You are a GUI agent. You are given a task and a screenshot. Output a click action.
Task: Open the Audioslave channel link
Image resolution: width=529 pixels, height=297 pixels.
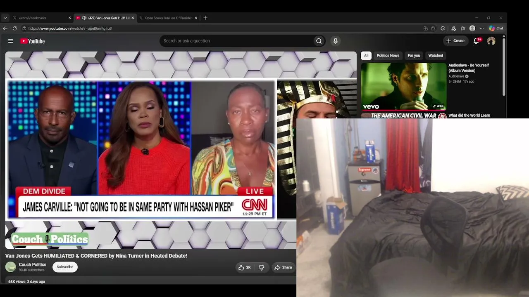456,76
